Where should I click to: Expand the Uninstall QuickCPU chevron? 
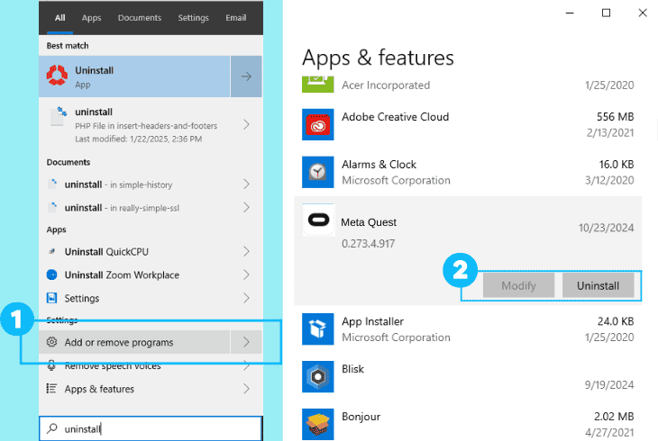pyautogui.click(x=246, y=251)
